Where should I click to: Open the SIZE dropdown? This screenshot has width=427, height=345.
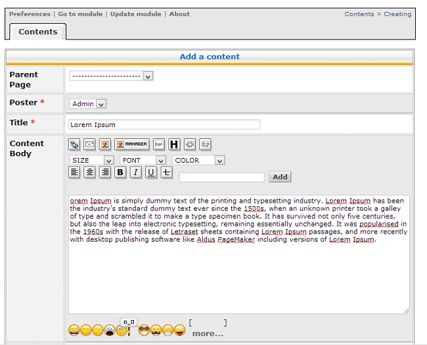click(x=92, y=160)
